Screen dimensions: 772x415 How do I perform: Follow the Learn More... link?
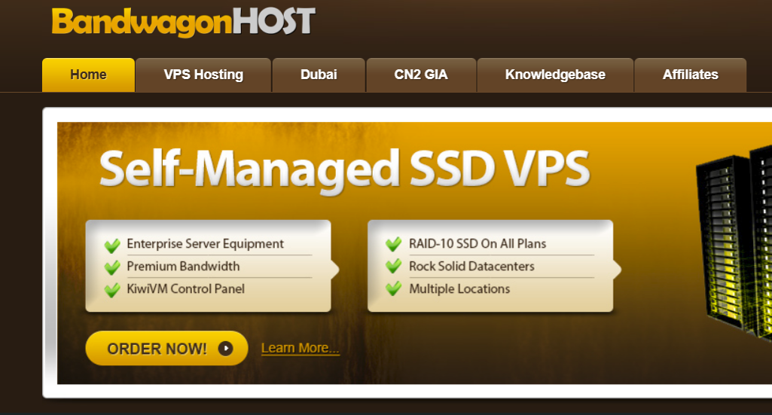[x=300, y=348]
